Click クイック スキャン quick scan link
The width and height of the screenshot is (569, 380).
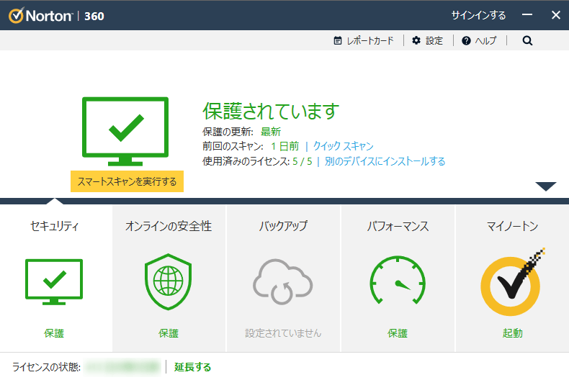point(344,146)
